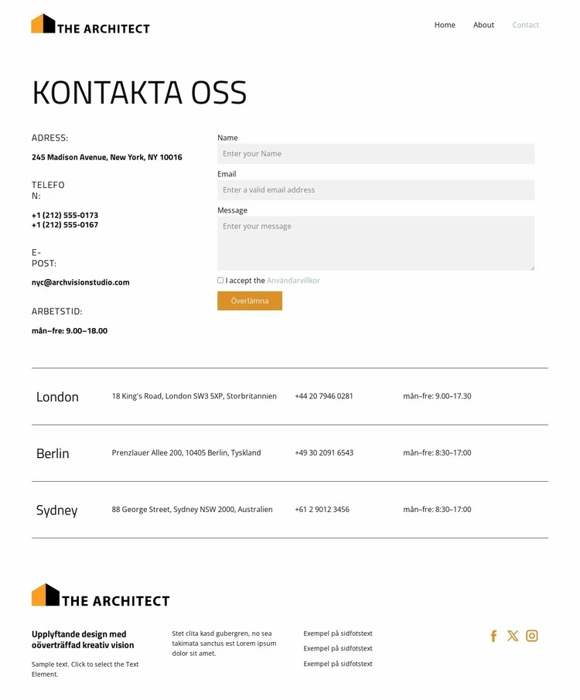Open the Användarvillkor terms link
580x700 pixels.
coord(293,281)
